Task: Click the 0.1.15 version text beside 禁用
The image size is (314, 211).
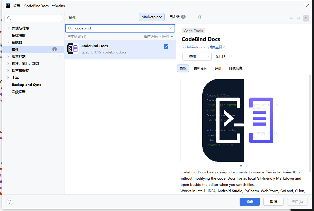Action: [220, 57]
